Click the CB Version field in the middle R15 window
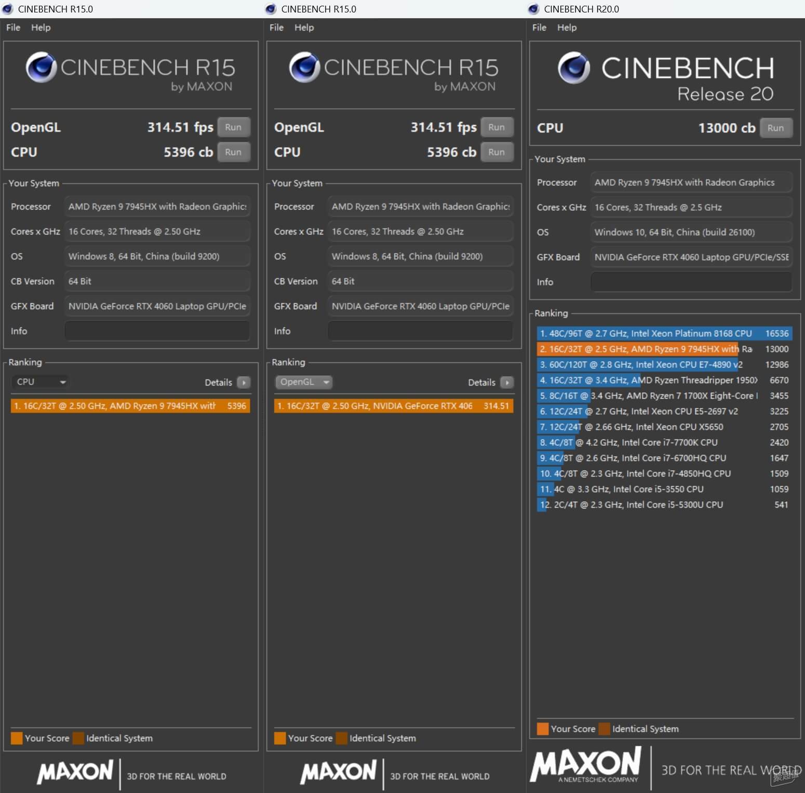Screen dimensions: 805x793 [420, 281]
